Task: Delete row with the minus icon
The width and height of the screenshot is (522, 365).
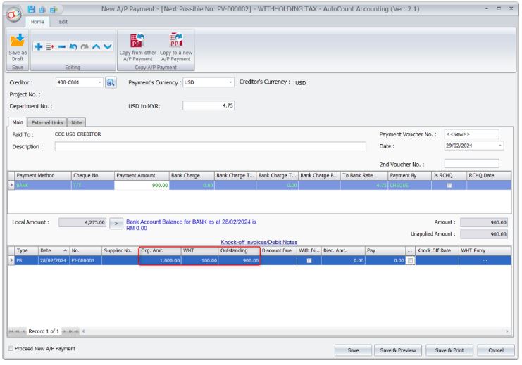Action: (61, 46)
